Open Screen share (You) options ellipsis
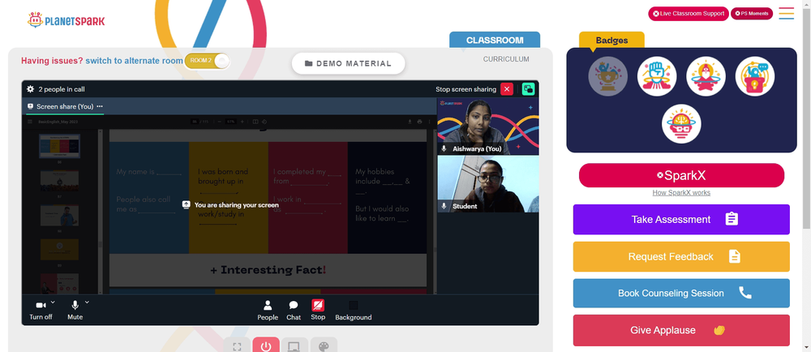Image resolution: width=811 pixels, height=352 pixels. click(x=100, y=106)
